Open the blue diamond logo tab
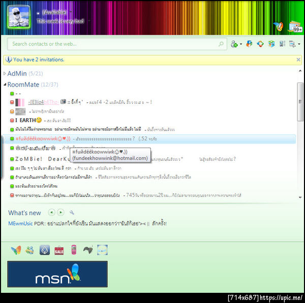305x303 pixels. [x=45, y=250]
